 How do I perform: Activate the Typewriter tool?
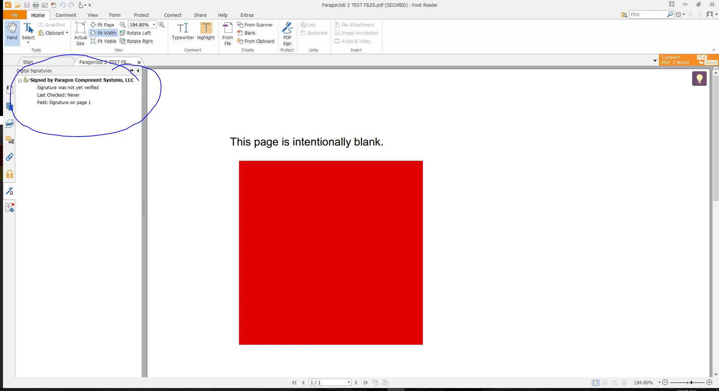(x=183, y=32)
